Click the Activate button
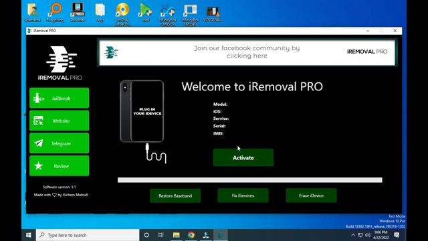Image resolution: width=428 pixels, height=241 pixels. (x=243, y=158)
